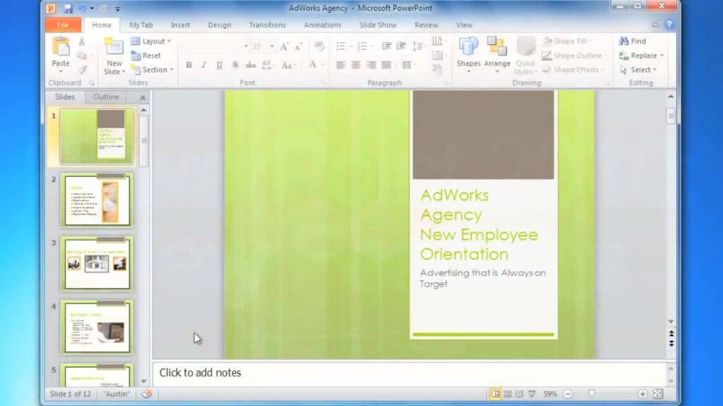Open Change Case Aa dropdown
Image resolution: width=723 pixels, height=406 pixels.
point(288,65)
